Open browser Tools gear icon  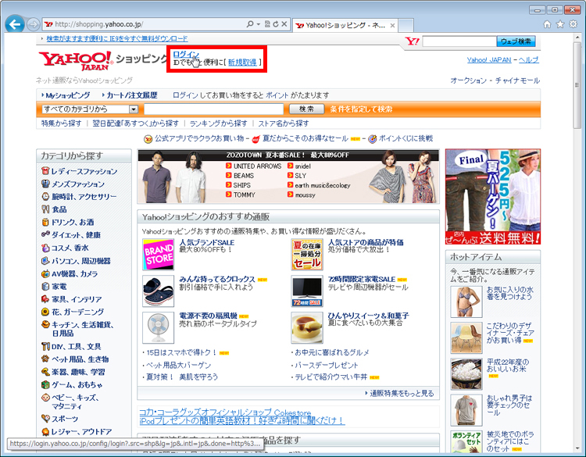point(573,24)
